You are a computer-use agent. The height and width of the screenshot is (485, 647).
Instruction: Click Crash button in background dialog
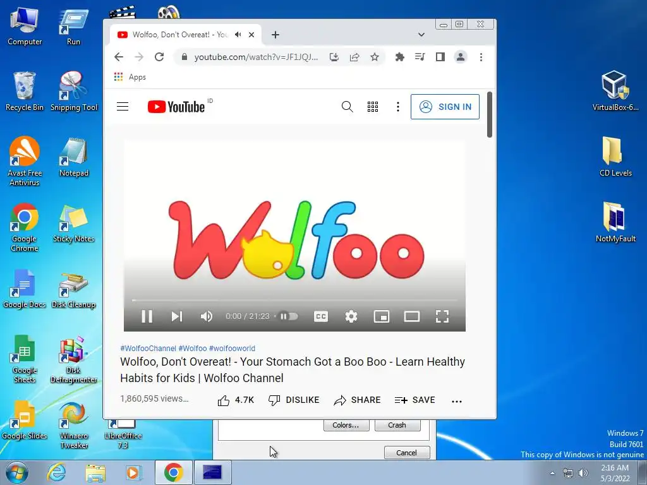(397, 425)
